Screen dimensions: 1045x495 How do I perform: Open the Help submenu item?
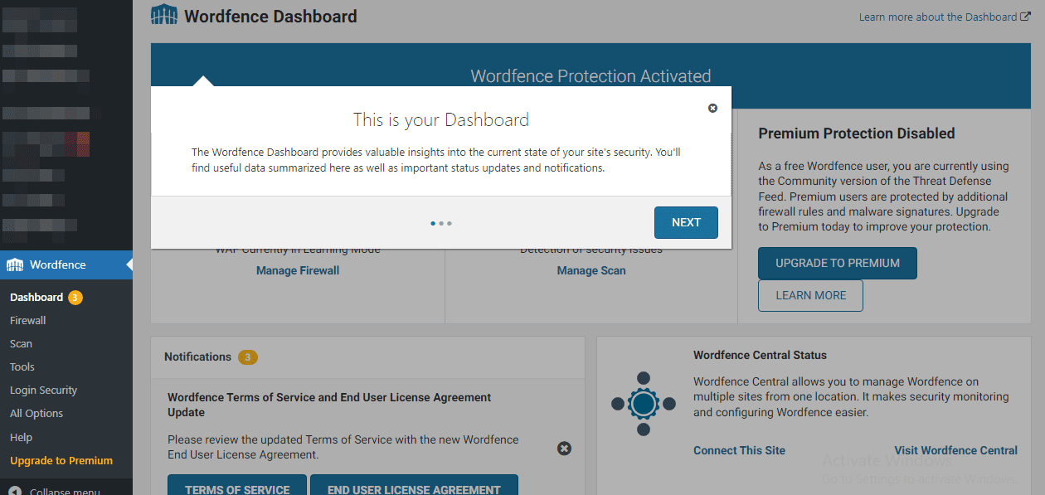tap(22, 437)
